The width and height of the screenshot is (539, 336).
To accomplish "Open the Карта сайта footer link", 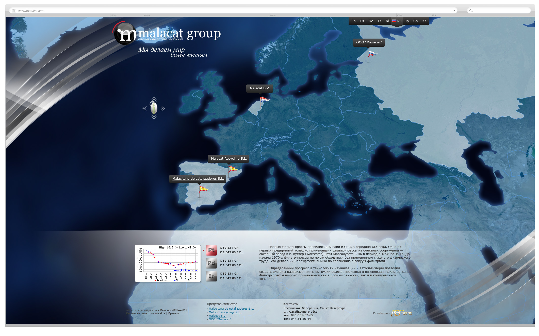I will pos(158,313).
